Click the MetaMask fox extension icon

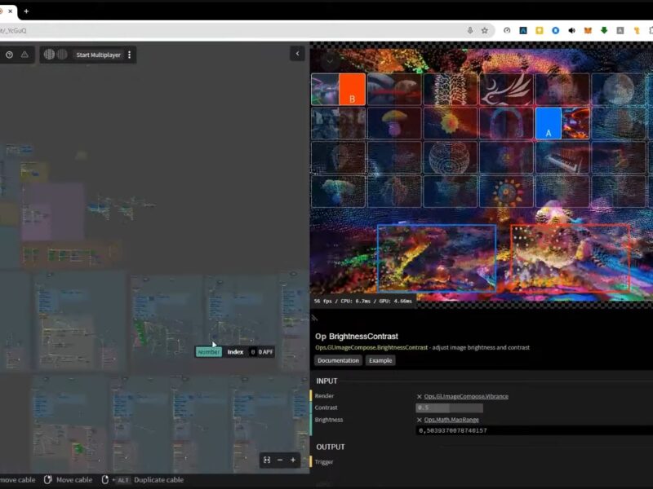[588, 30]
